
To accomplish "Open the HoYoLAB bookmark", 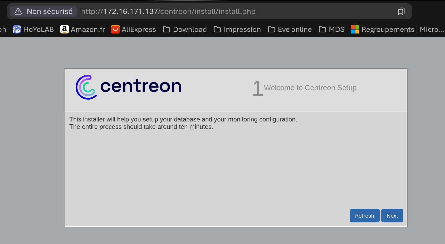I will click(x=33, y=29).
